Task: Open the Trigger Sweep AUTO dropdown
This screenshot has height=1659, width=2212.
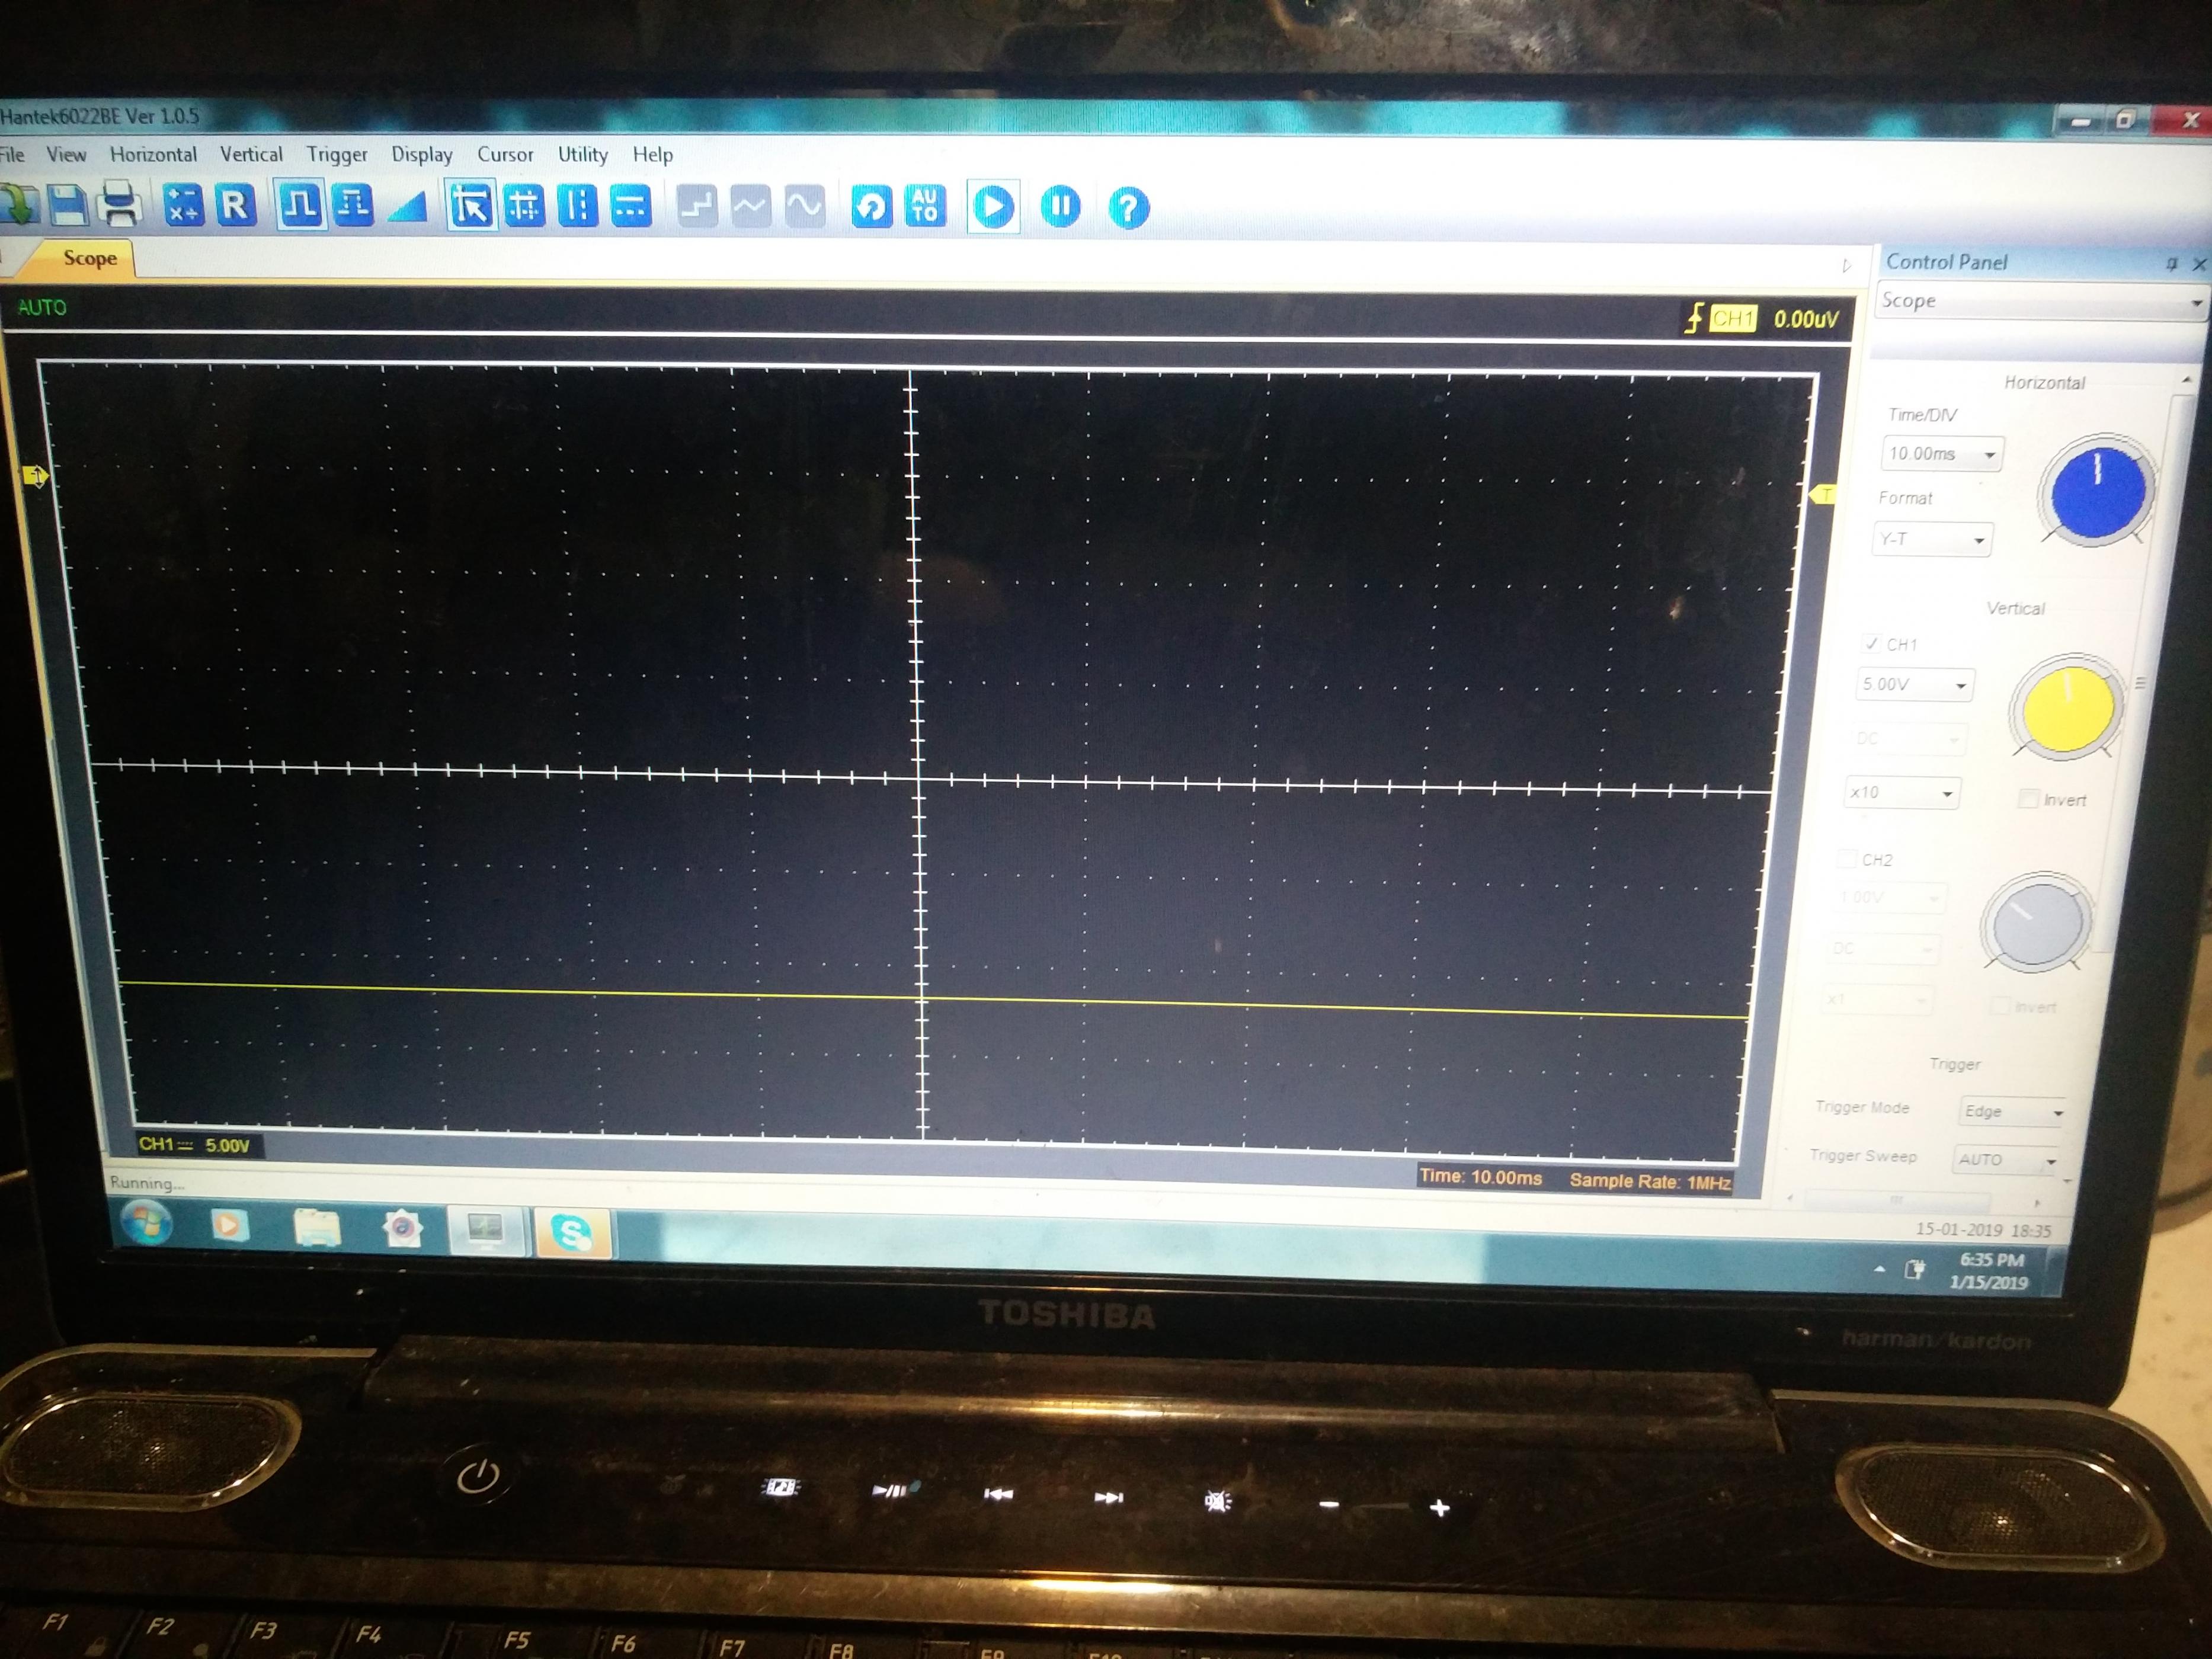Action: point(2005,1159)
